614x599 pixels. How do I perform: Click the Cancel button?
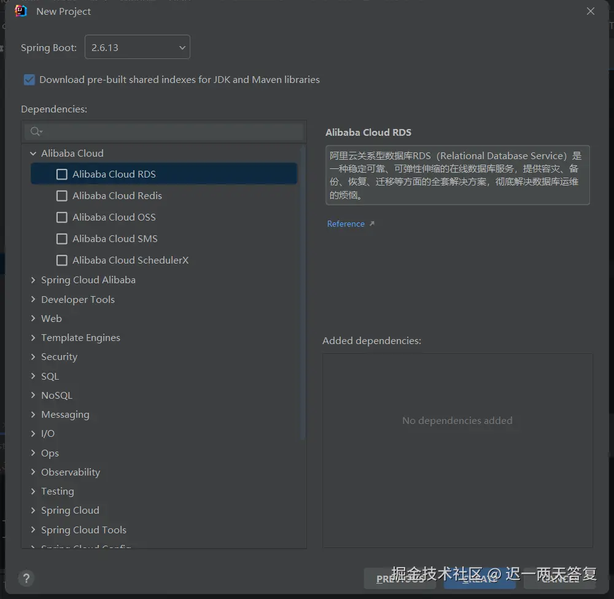(559, 579)
